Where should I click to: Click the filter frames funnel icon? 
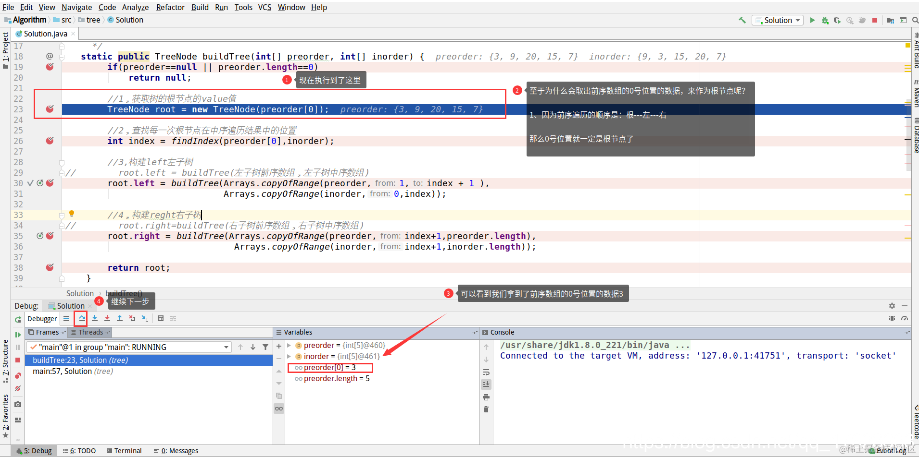click(265, 347)
